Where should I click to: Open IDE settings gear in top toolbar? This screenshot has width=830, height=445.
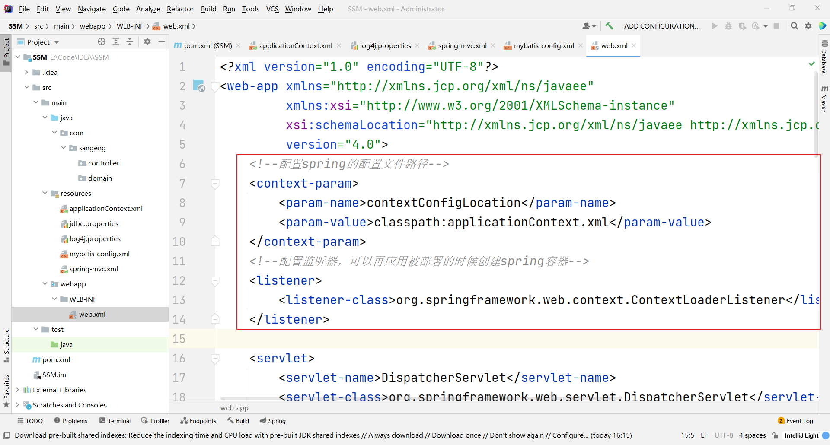pos(808,26)
